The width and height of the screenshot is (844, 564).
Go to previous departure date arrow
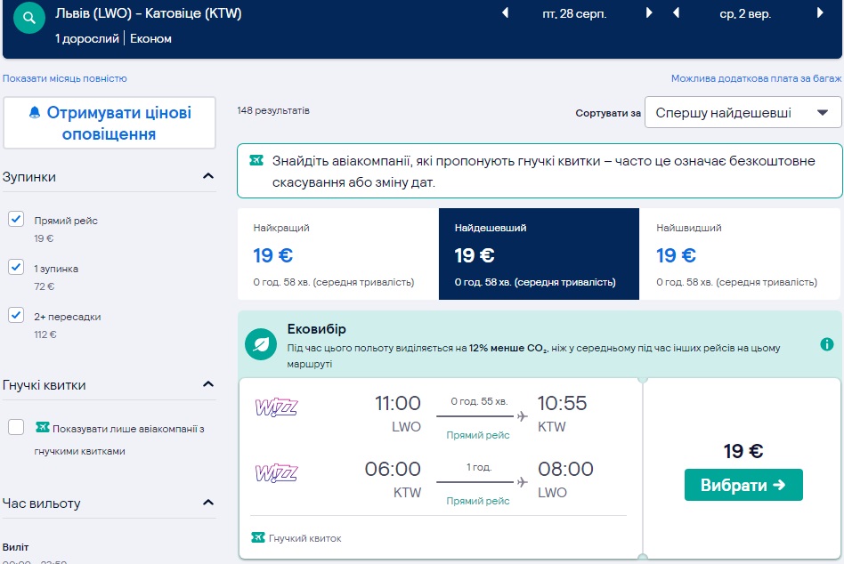pos(506,13)
